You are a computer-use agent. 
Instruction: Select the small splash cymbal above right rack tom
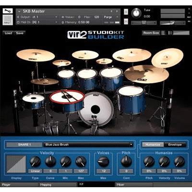click(104, 61)
